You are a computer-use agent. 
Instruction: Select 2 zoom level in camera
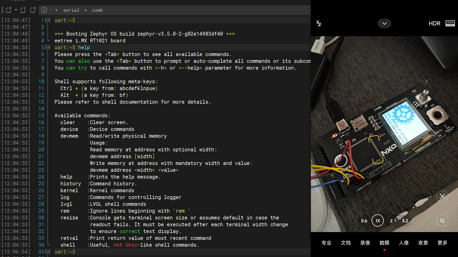[391, 221]
